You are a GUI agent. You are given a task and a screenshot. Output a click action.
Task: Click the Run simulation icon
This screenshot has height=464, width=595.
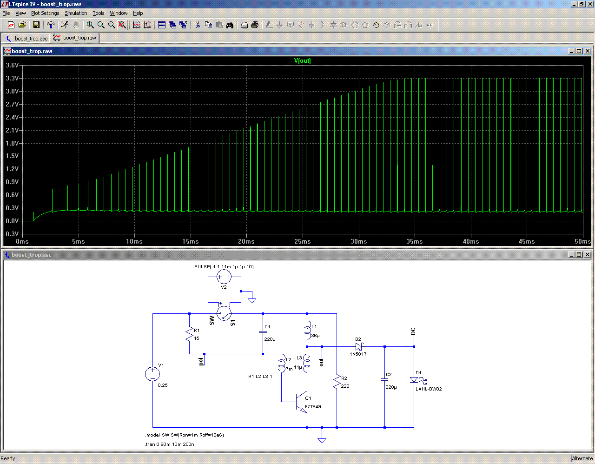coord(65,25)
